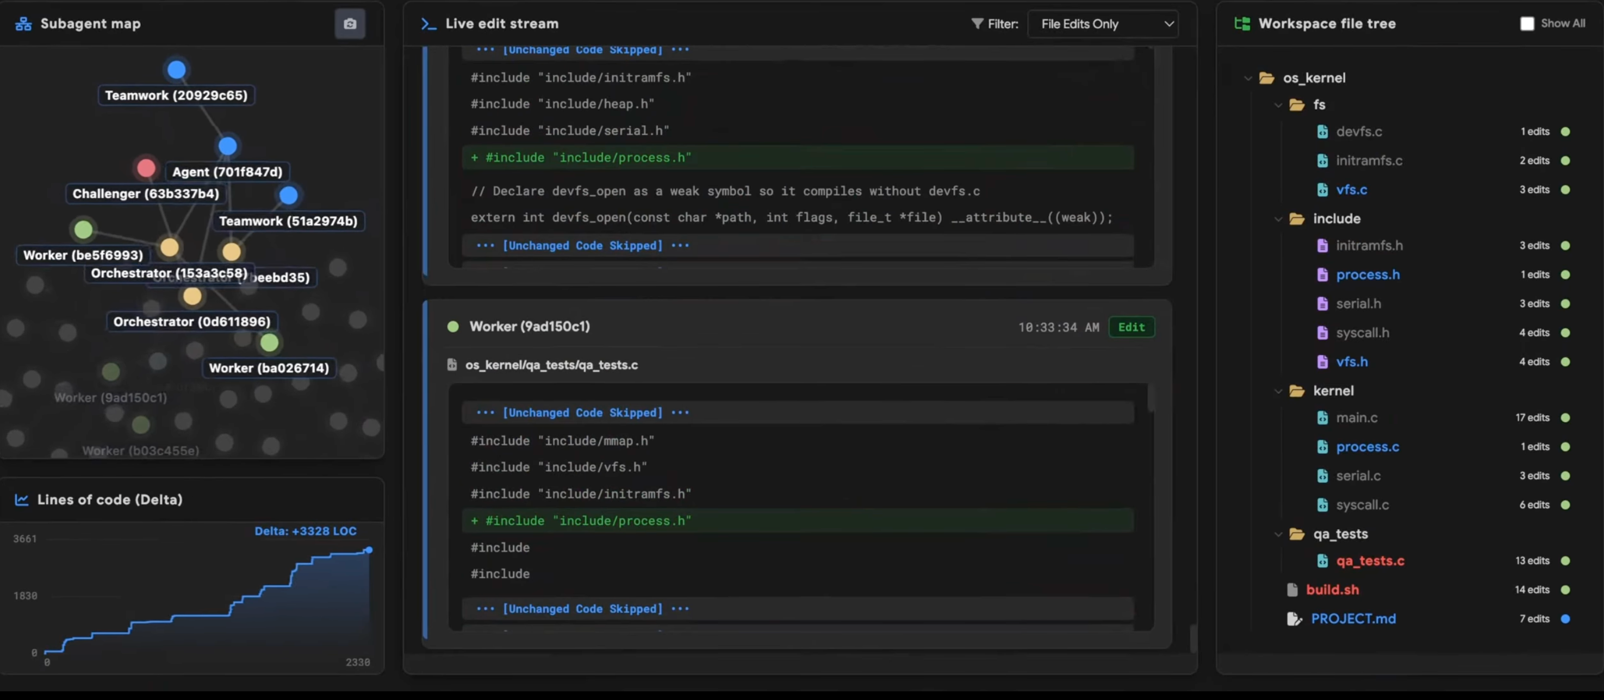The width and height of the screenshot is (1604, 700).
Task: Click the Subagent map hierarchy icon
Action: click(24, 24)
